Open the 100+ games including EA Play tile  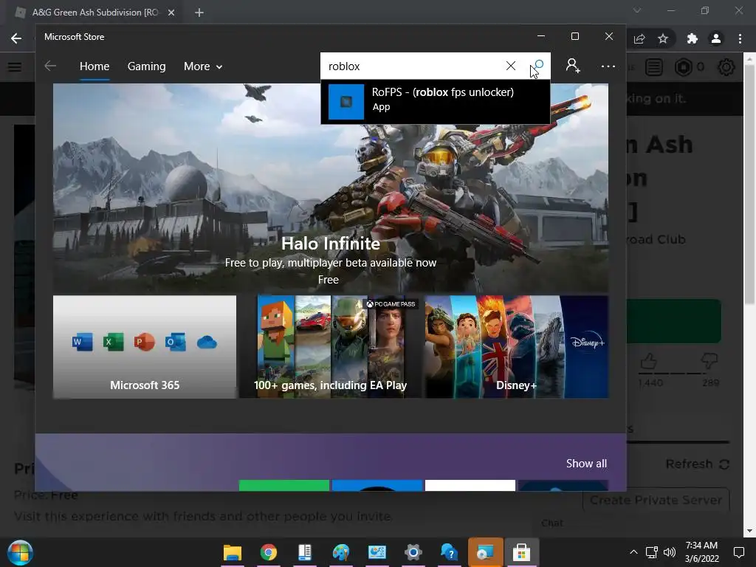(330, 347)
